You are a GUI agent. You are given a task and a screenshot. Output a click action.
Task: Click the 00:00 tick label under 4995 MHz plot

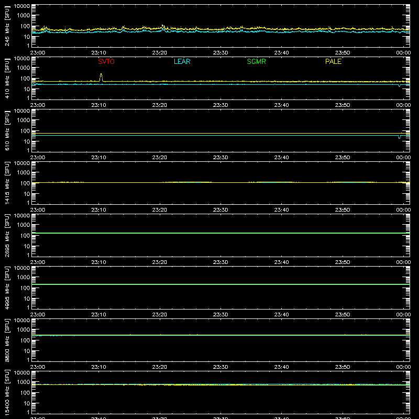click(403, 315)
